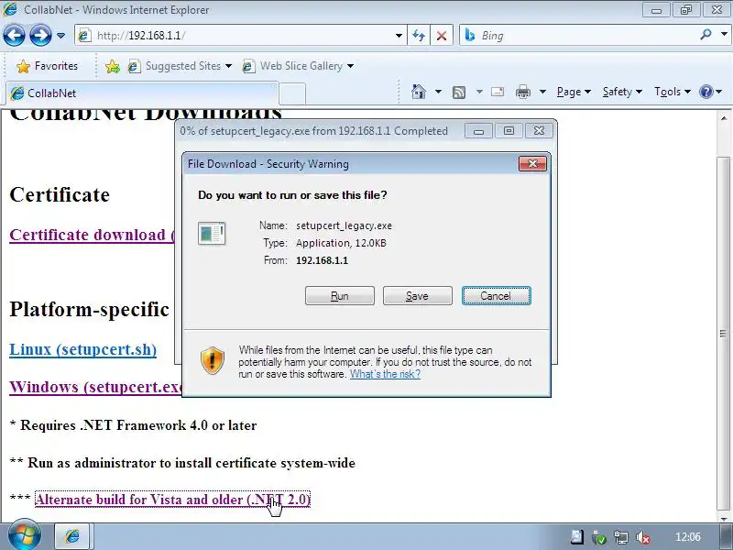Click the setupcert_legacy.exe application file icon

(x=212, y=233)
